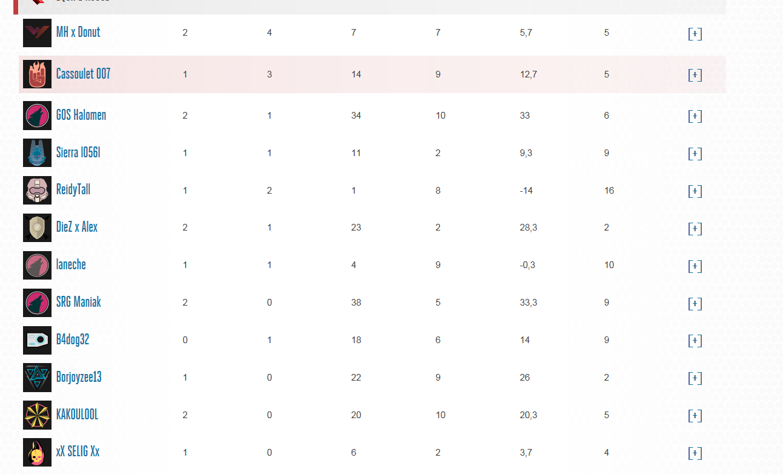783x475 pixels.
Task: Open GOS Halomen player profile link
Action: coord(81,115)
